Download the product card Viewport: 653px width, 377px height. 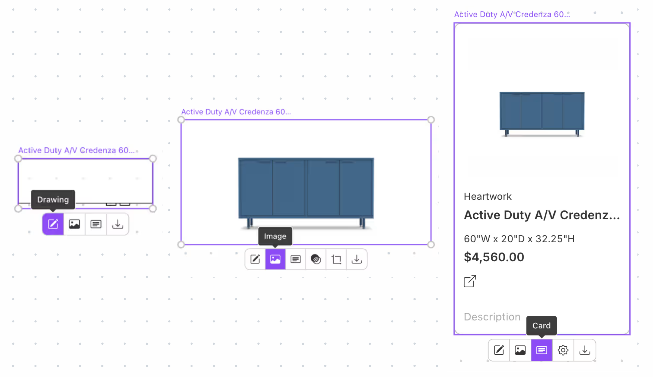coord(584,350)
